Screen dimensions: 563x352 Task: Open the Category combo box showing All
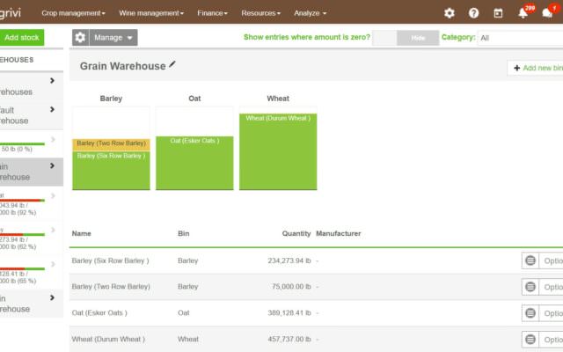pyautogui.click(x=520, y=38)
